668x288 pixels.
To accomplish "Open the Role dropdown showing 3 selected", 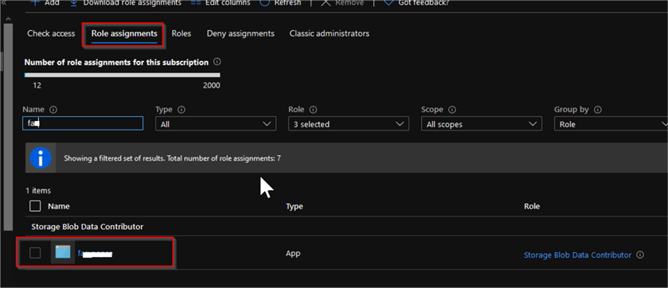I will 349,124.
